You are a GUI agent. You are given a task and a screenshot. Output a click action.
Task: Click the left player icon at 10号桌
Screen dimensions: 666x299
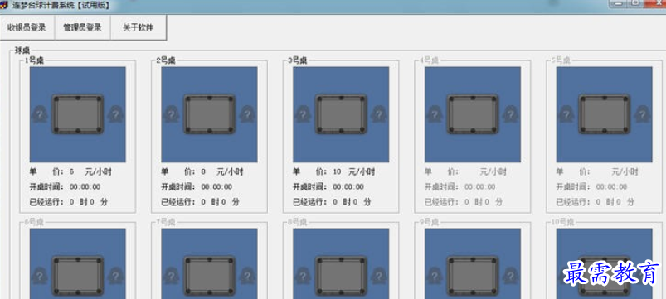click(x=566, y=276)
